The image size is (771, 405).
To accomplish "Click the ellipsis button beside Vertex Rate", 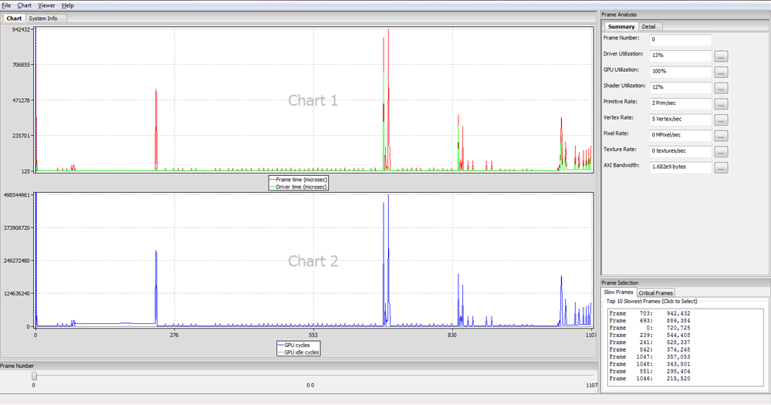I will point(721,120).
